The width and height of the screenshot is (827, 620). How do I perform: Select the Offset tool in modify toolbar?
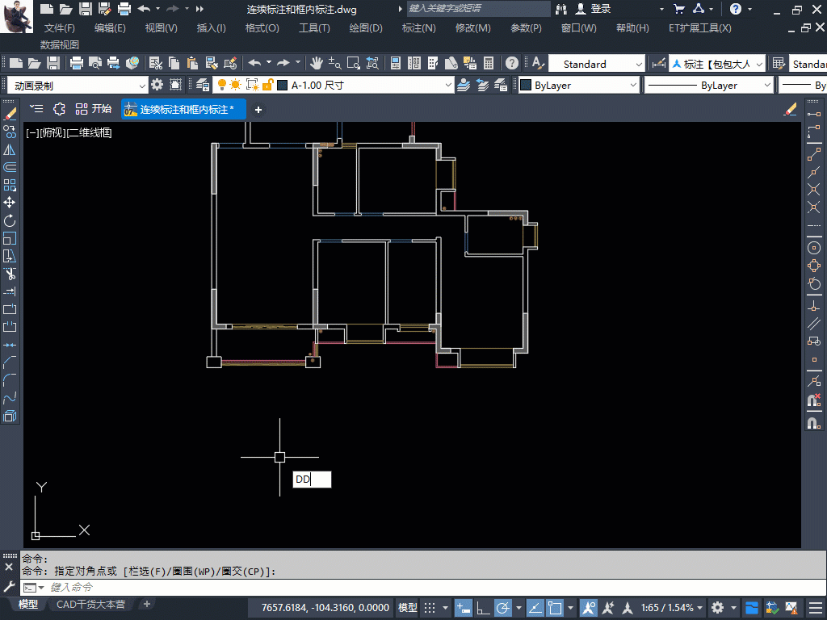(x=10, y=167)
